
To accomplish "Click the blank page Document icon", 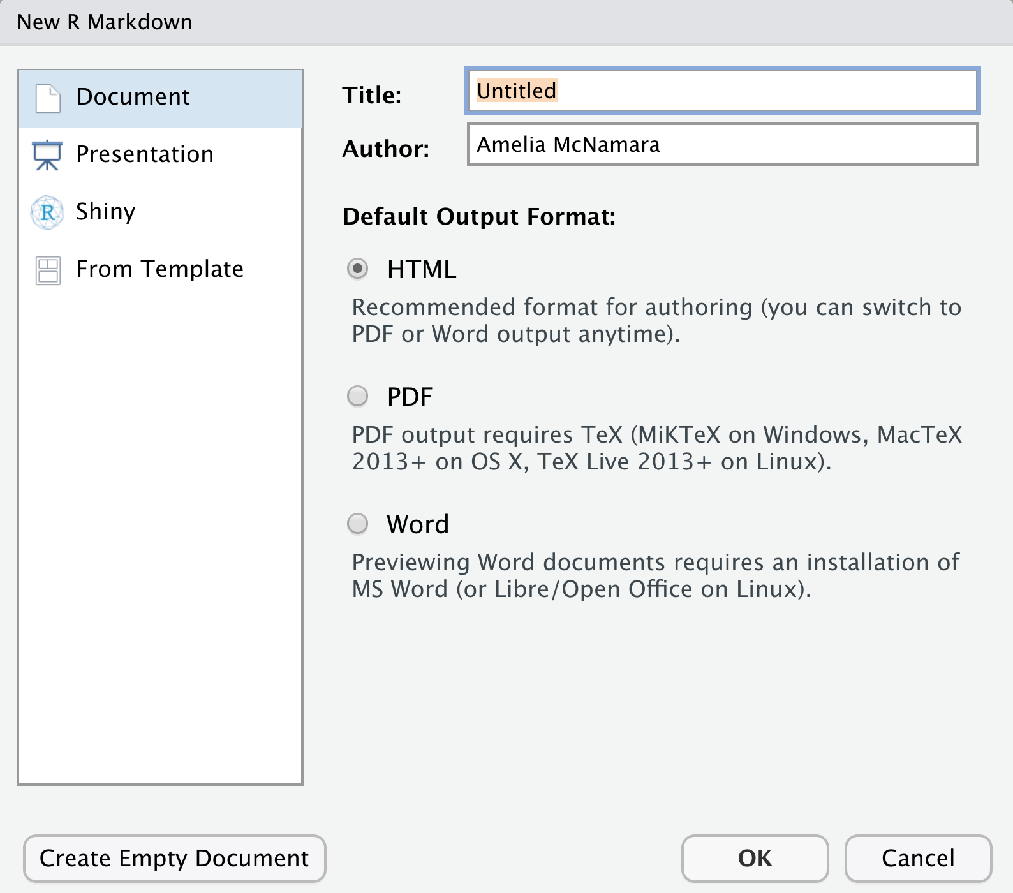I will tap(48, 98).
